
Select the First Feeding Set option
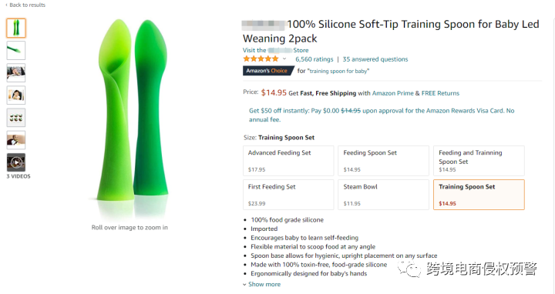(288, 195)
